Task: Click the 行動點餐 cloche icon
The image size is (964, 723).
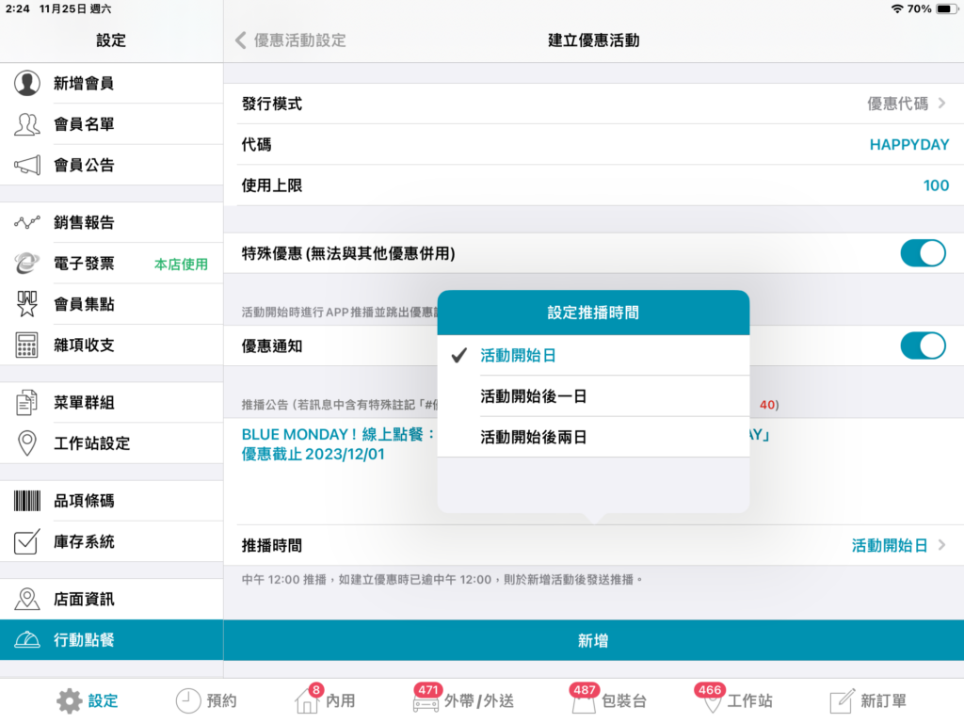Action: [x=27, y=640]
